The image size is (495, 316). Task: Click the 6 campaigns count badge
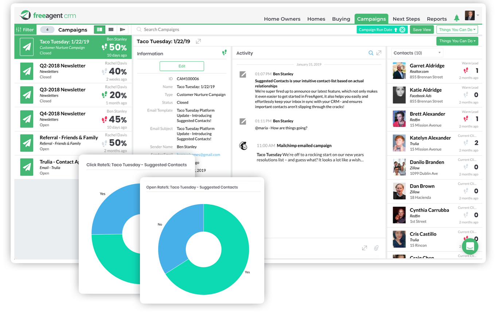[x=47, y=30]
